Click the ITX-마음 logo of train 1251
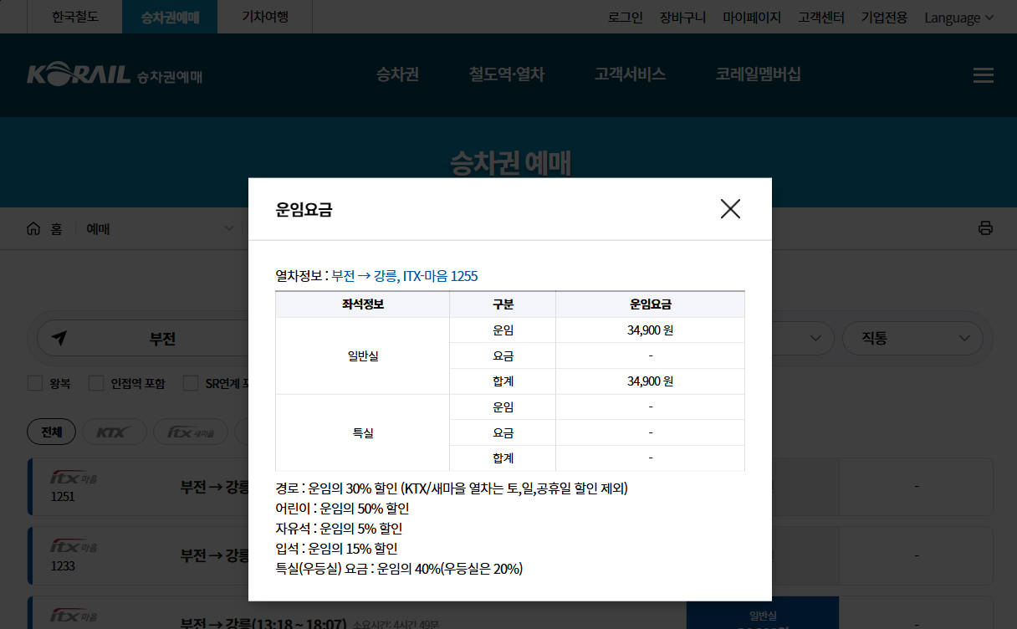 (74, 478)
